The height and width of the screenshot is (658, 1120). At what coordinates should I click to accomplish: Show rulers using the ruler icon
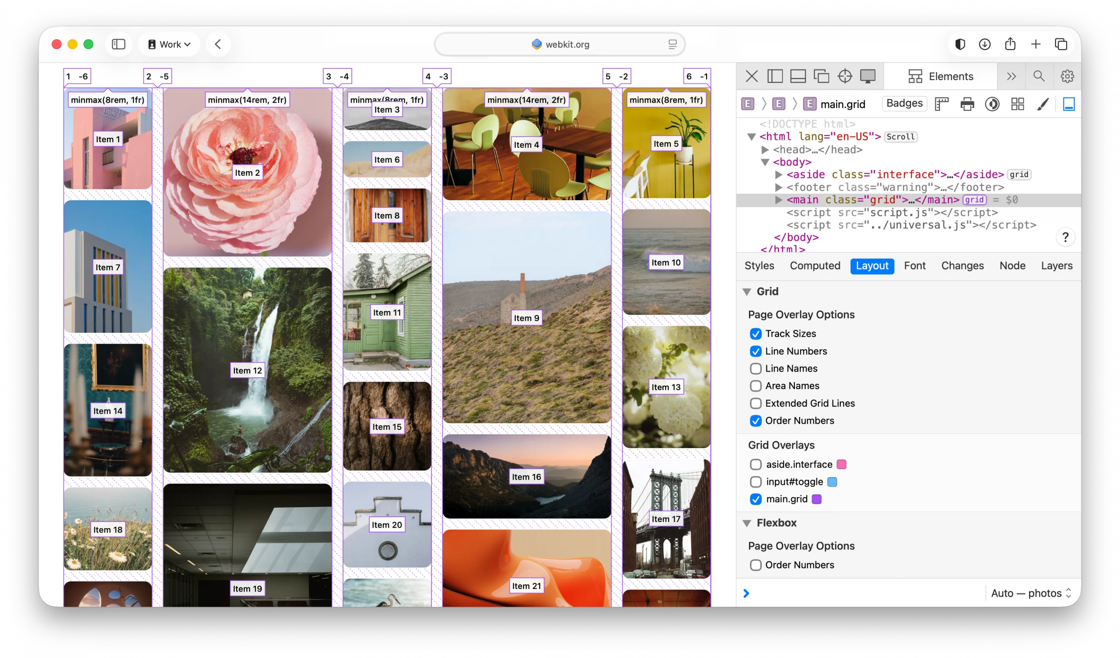[x=941, y=104]
